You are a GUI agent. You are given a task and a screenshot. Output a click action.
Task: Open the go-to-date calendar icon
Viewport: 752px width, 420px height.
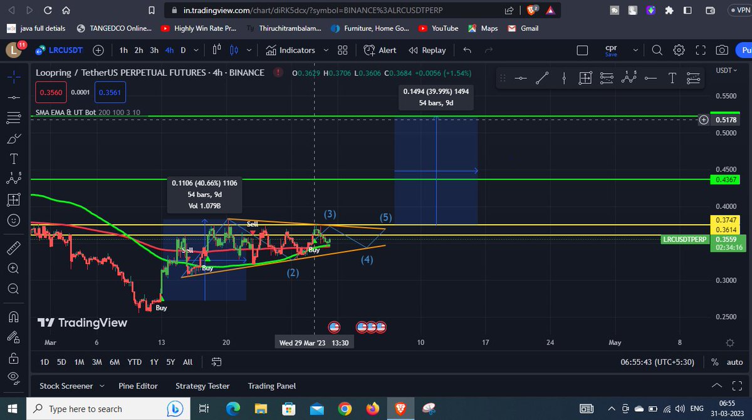(x=216, y=362)
